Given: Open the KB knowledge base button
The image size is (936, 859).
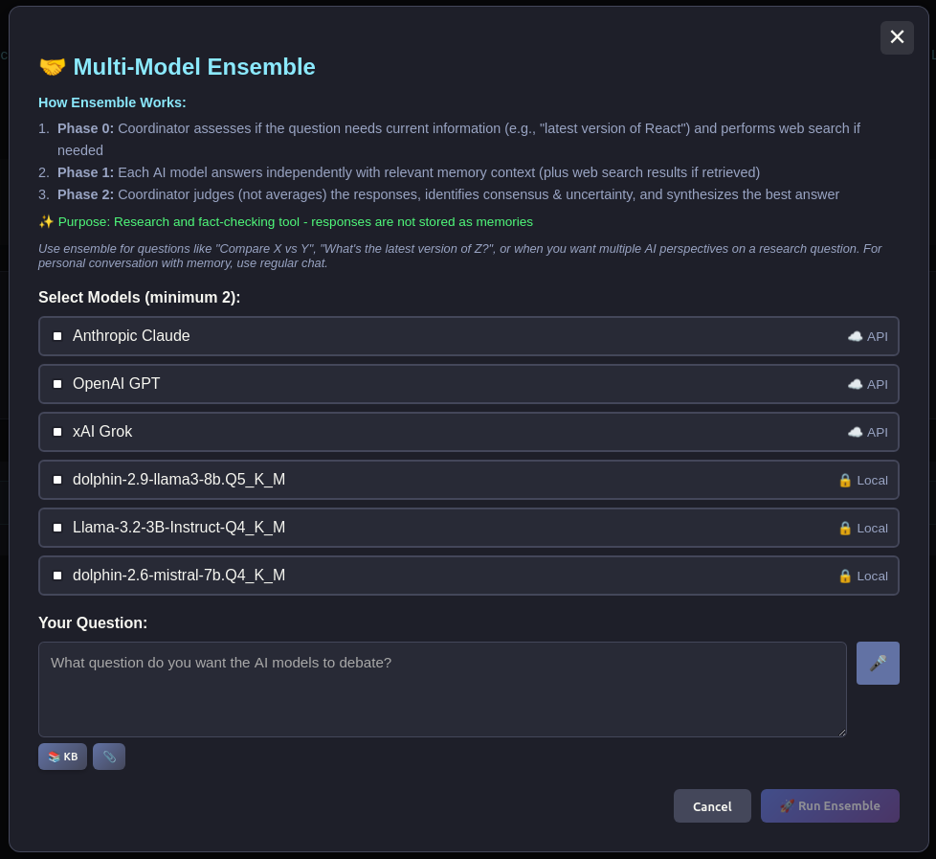Looking at the screenshot, I should 62,757.
